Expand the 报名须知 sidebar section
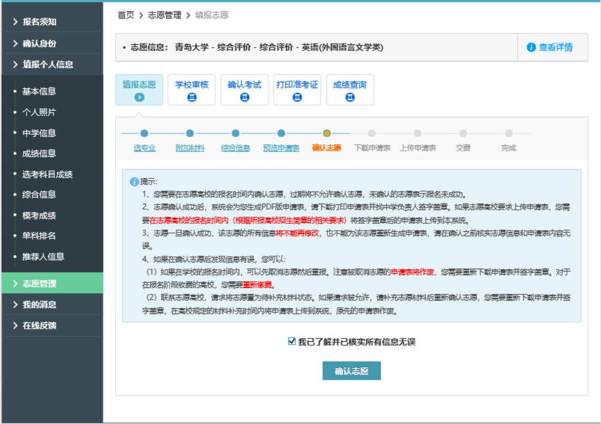Viewport: 601px width, 424px height. click(39, 22)
